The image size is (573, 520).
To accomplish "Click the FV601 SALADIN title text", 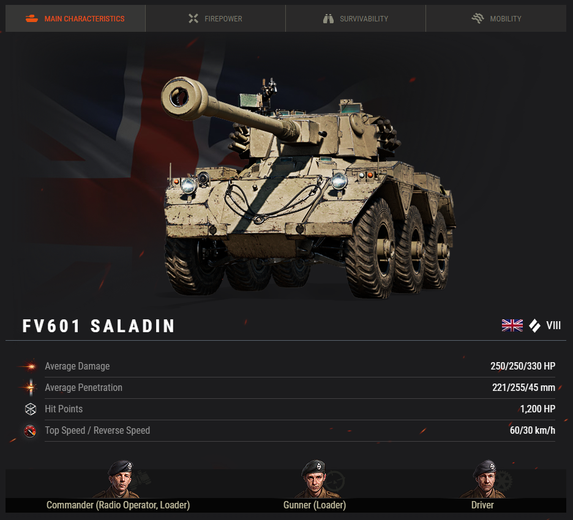I will coord(99,326).
